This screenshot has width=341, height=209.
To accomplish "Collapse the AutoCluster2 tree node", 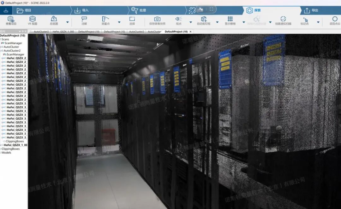I will pyautogui.click(x=2, y=51).
